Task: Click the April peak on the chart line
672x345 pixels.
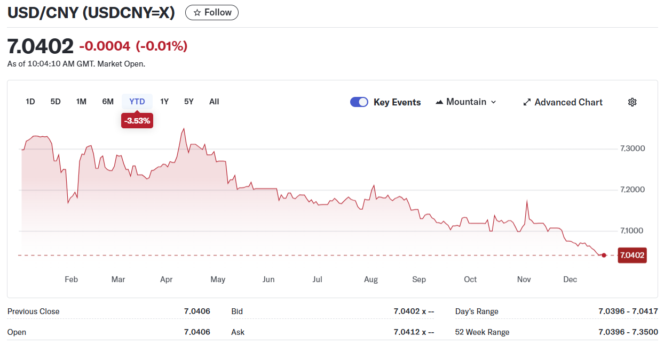Action: [x=184, y=129]
